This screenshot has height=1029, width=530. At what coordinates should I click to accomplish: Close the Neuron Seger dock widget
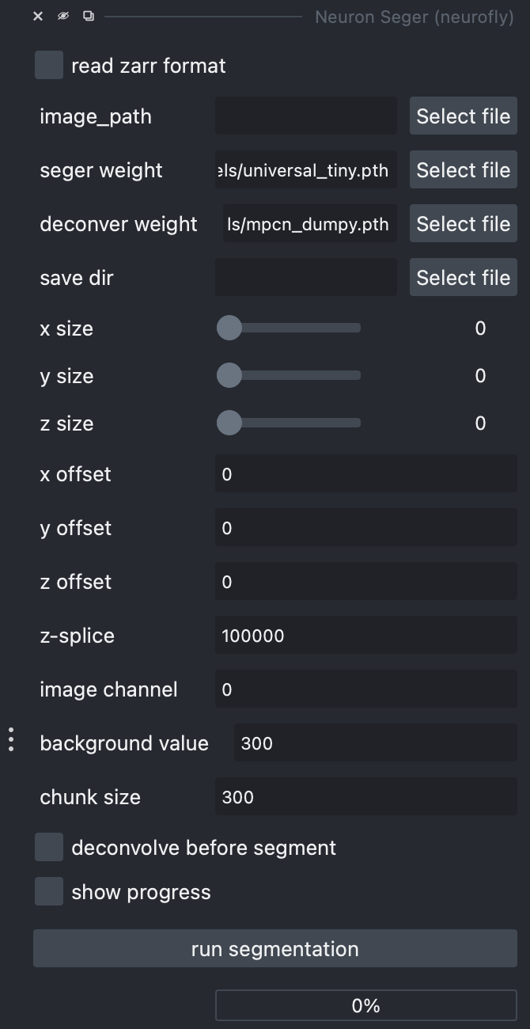tap(38, 16)
